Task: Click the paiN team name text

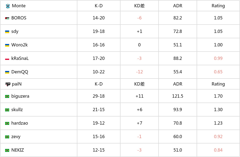Action: tap(17, 84)
